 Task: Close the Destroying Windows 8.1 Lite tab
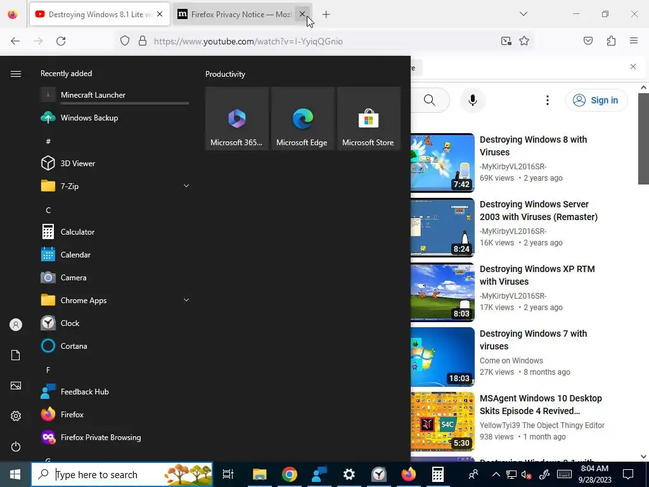coord(160,14)
